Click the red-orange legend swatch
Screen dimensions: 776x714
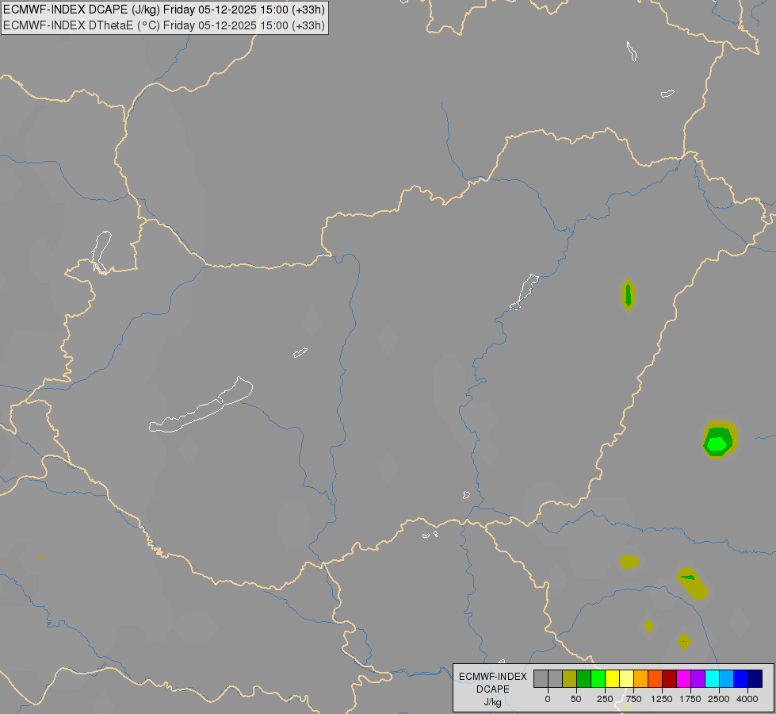[656, 679]
